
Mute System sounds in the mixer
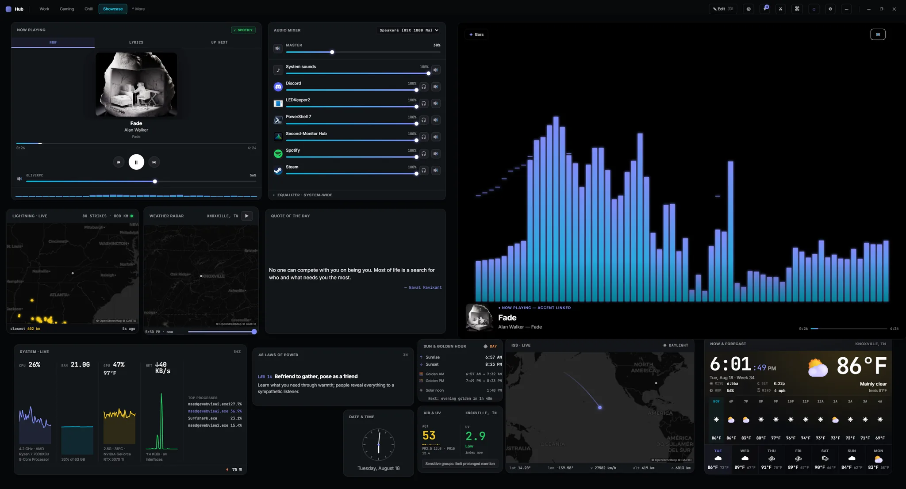[436, 70]
